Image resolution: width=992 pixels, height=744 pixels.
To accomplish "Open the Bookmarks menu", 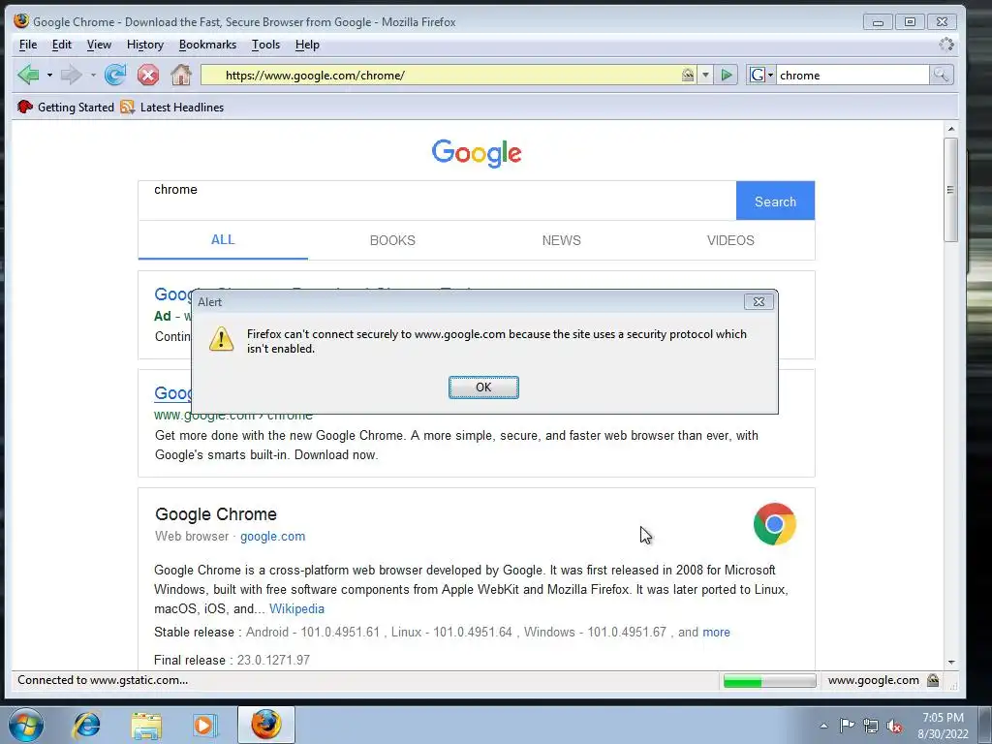I will (207, 45).
